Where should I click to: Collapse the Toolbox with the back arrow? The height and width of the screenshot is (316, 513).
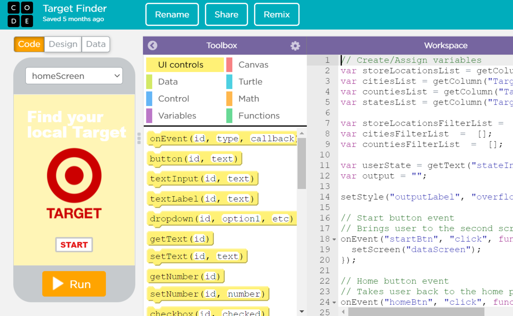click(x=152, y=46)
